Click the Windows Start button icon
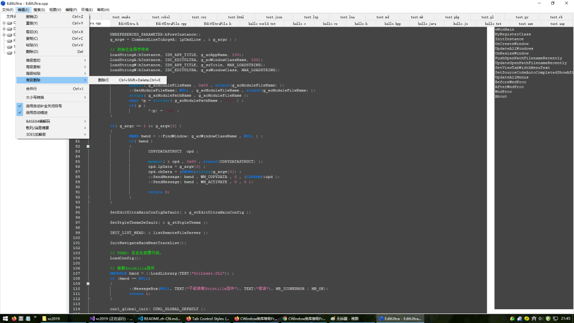574x323 pixels. tap(5, 318)
